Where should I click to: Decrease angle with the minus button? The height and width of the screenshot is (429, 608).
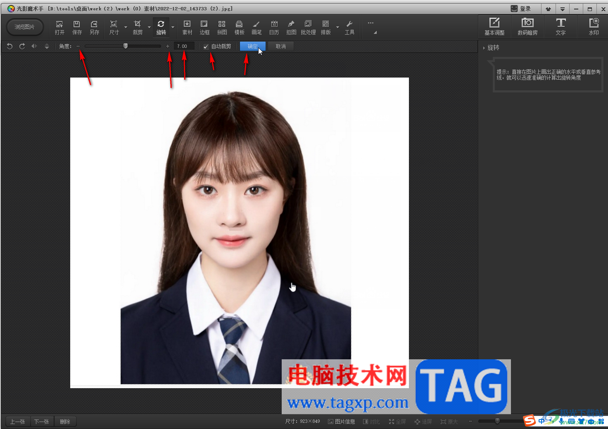click(x=78, y=46)
